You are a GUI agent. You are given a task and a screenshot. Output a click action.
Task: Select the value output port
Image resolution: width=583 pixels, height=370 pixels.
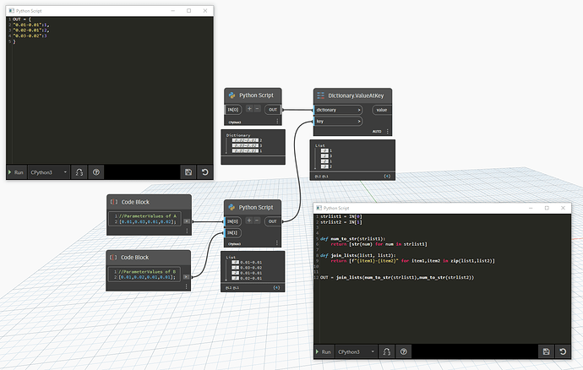point(382,110)
